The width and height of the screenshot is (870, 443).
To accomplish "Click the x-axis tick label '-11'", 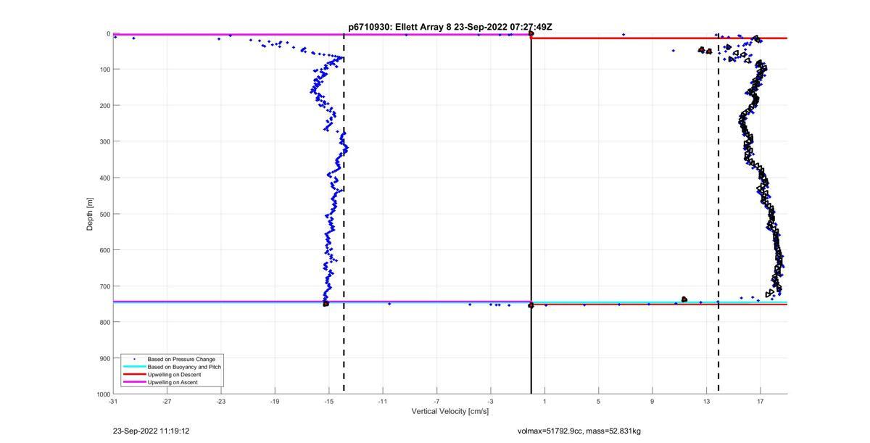I will coord(383,401).
